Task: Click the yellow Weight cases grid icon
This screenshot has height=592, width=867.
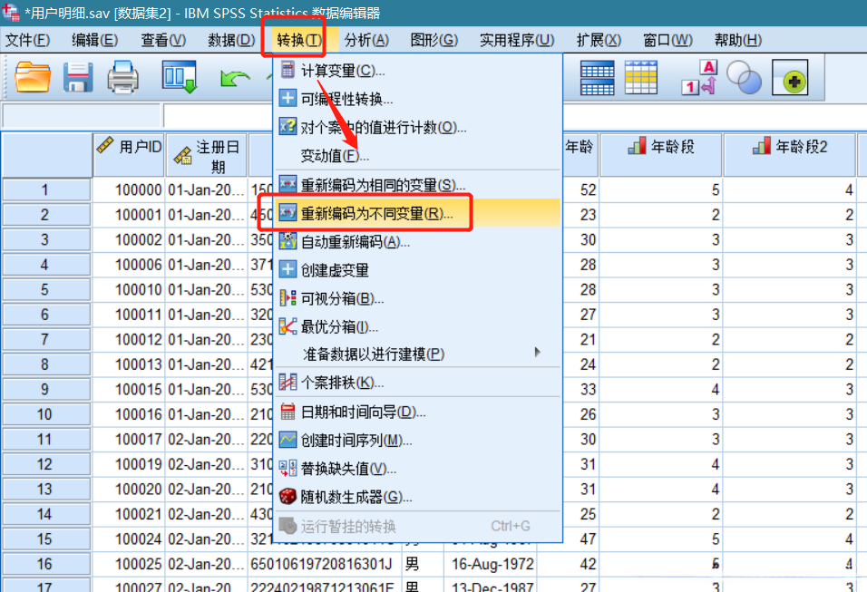Action: [641, 77]
